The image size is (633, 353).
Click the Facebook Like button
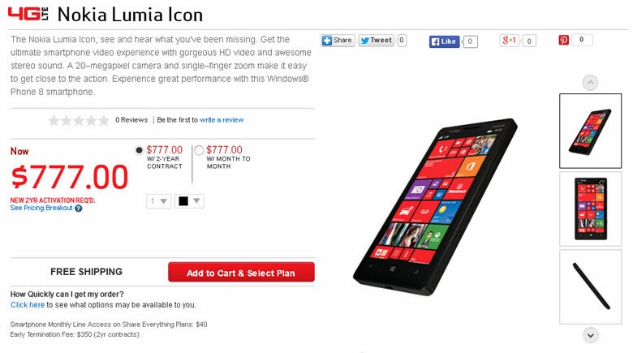pyautogui.click(x=444, y=41)
